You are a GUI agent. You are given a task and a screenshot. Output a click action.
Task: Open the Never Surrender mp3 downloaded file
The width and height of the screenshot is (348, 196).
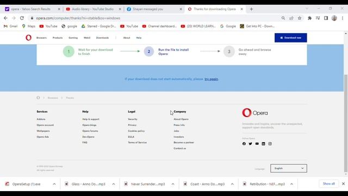pos(147,184)
